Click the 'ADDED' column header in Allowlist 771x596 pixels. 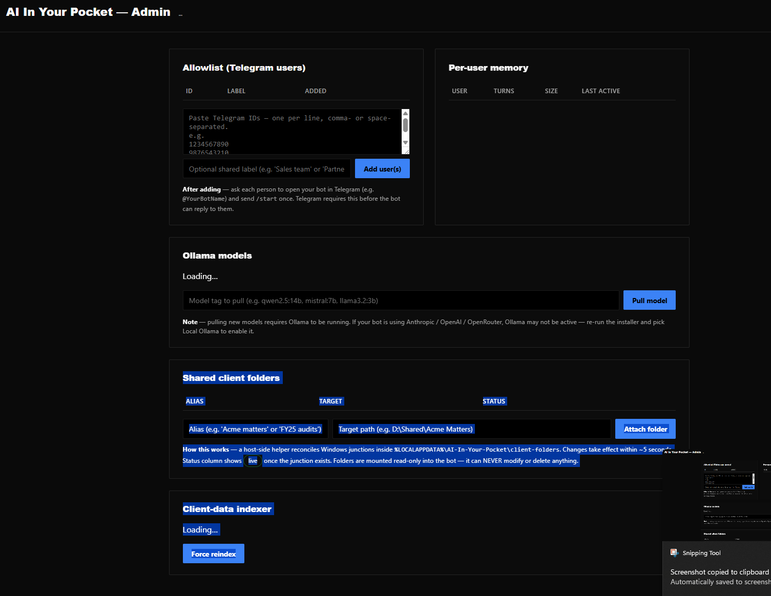pyautogui.click(x=316, y=91)
